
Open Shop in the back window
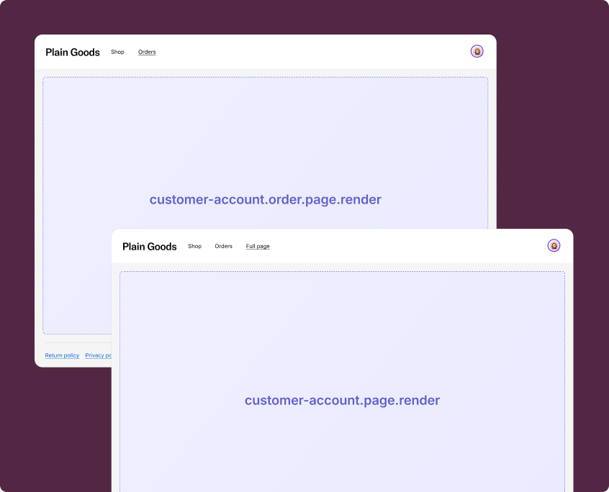(x=117, y=52)
